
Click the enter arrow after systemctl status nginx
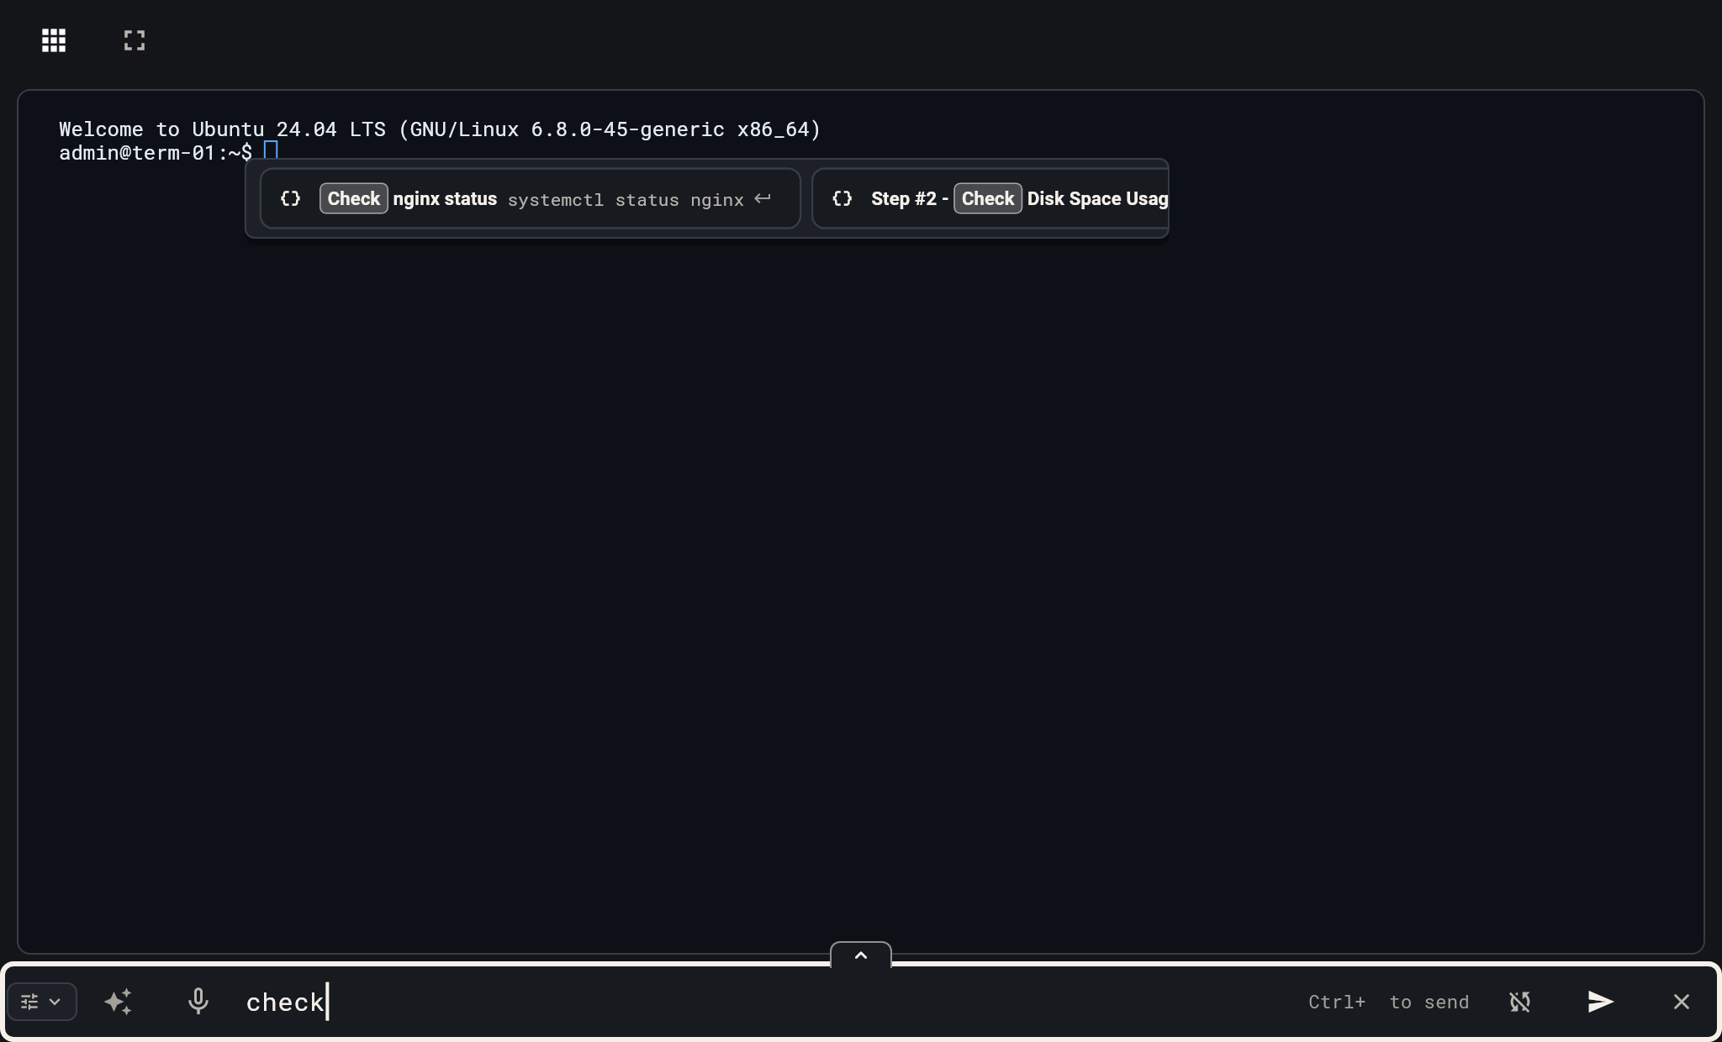[x=763, y=198]
